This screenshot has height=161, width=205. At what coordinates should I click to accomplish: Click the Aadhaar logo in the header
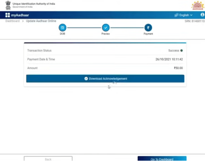pyautogui.click(x=198, y=5)
